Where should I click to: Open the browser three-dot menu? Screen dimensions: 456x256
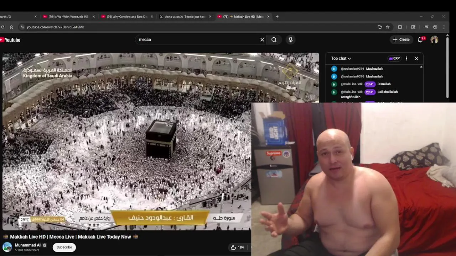click(x=444, y=27)
